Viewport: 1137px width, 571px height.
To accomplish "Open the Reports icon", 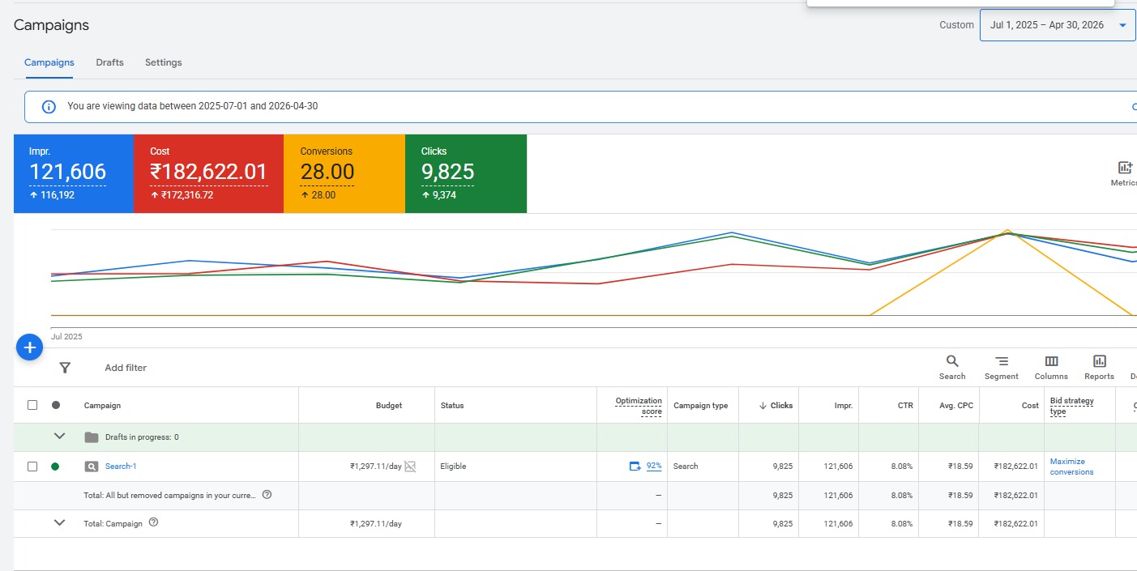I will [1100, 361].
